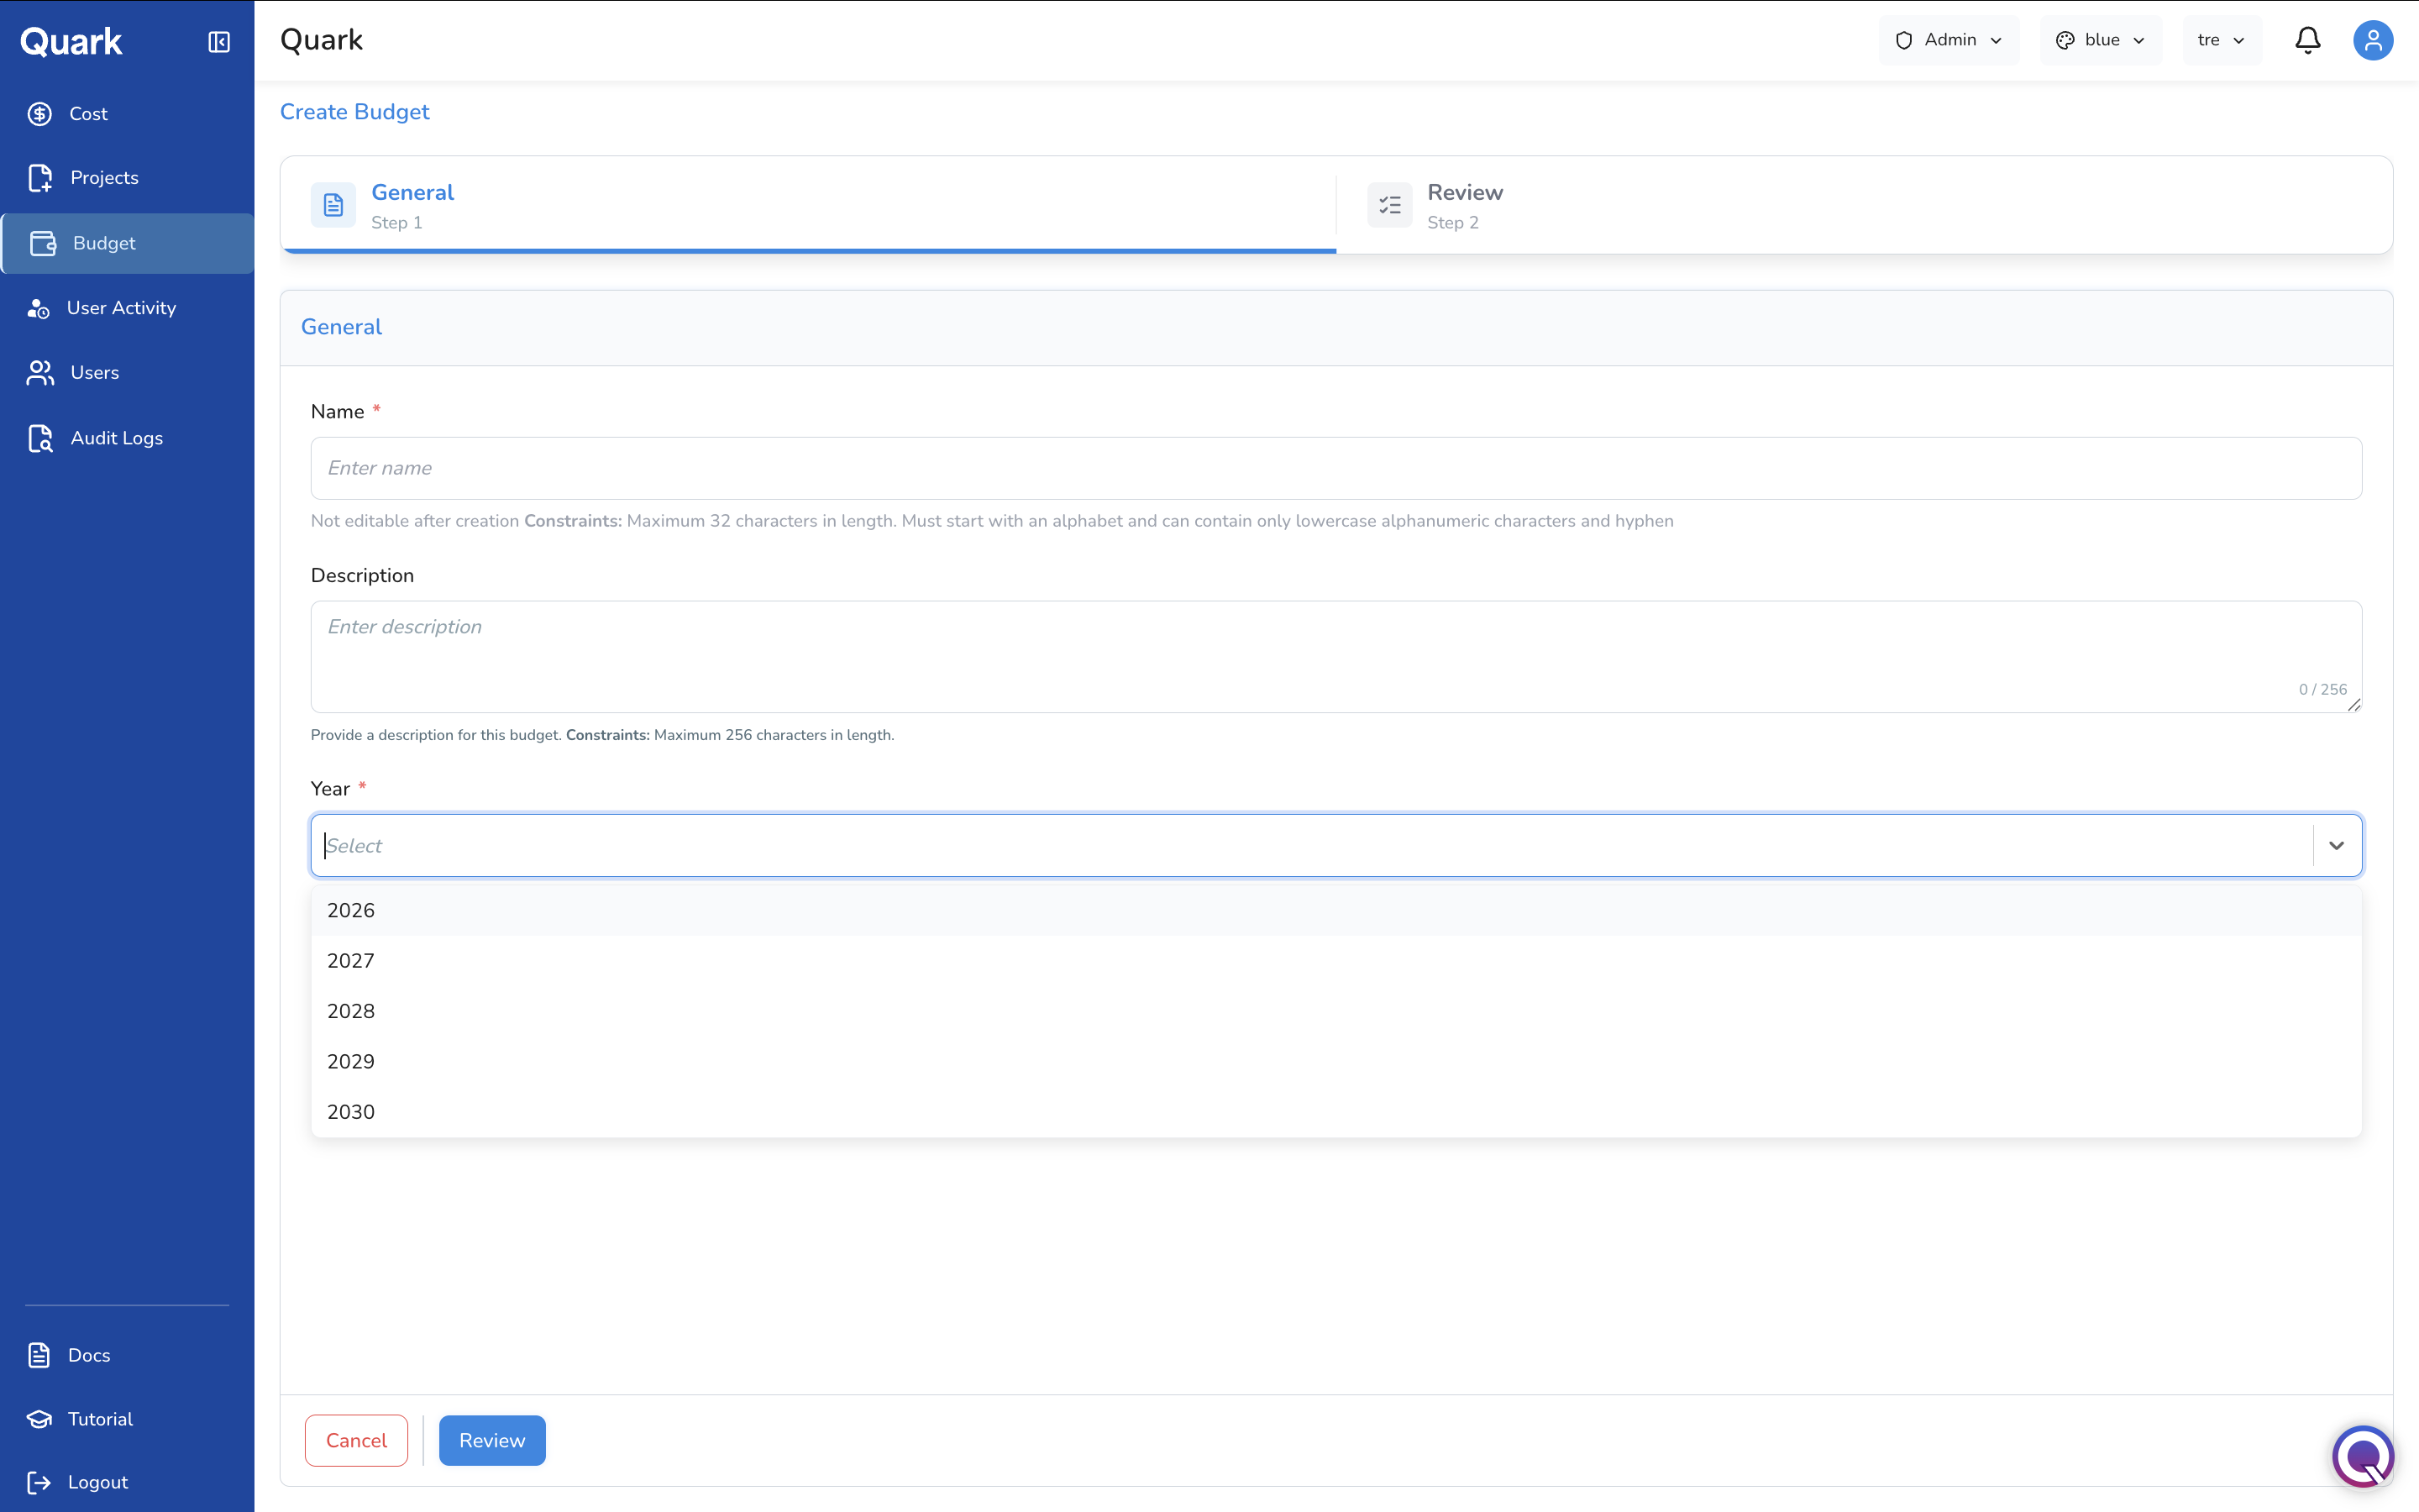The image size is (2419, 1512).
Task: Open the user profile avatar
Action: pos(2373,40)
